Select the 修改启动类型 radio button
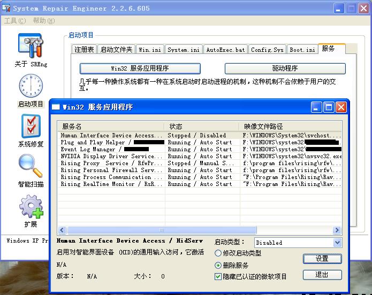Image resolution: width=372 pixels, height=295 pixels. point(218,253)
